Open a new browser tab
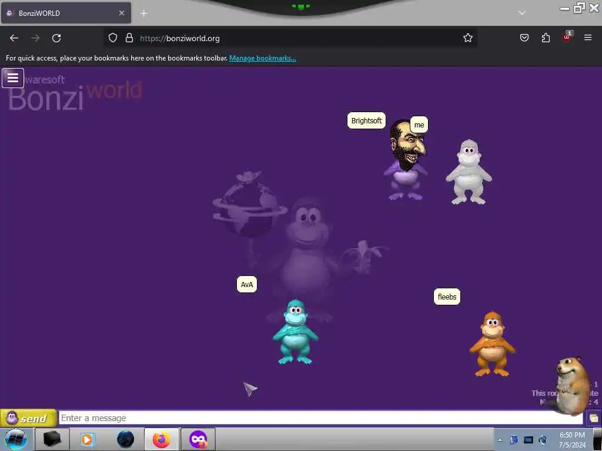 coord(143,14)
